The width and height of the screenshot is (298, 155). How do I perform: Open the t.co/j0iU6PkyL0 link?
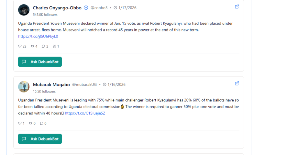point(38,36)
